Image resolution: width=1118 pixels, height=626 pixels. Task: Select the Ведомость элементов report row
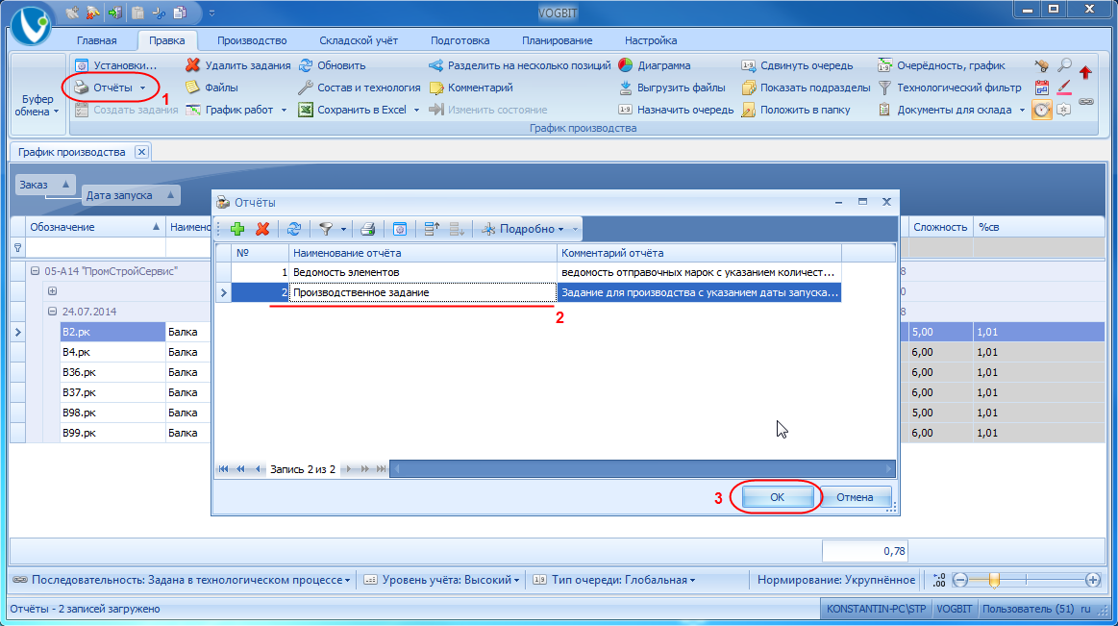[529, 272]
